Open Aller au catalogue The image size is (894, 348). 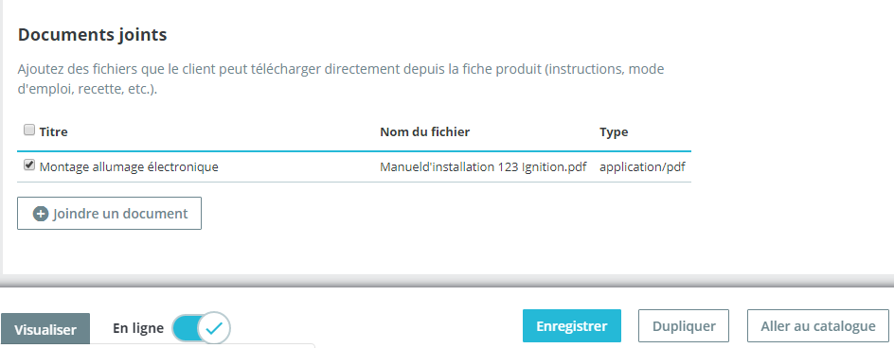pyautogui.click(x=818, y=326)
